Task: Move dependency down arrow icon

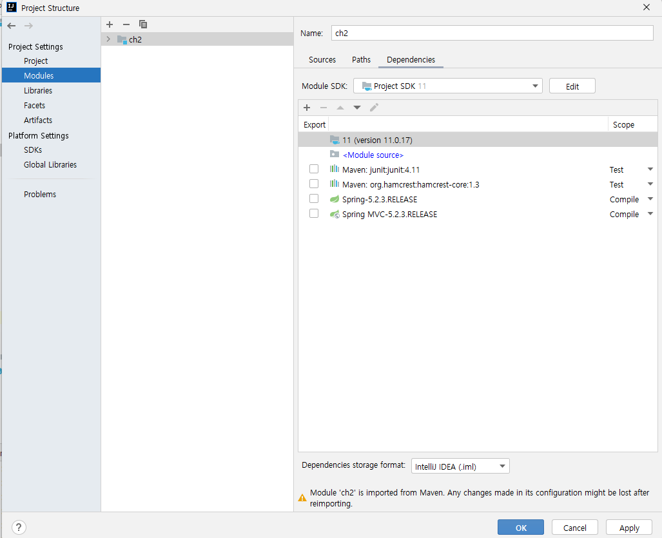Action: [x=357, y=108]
